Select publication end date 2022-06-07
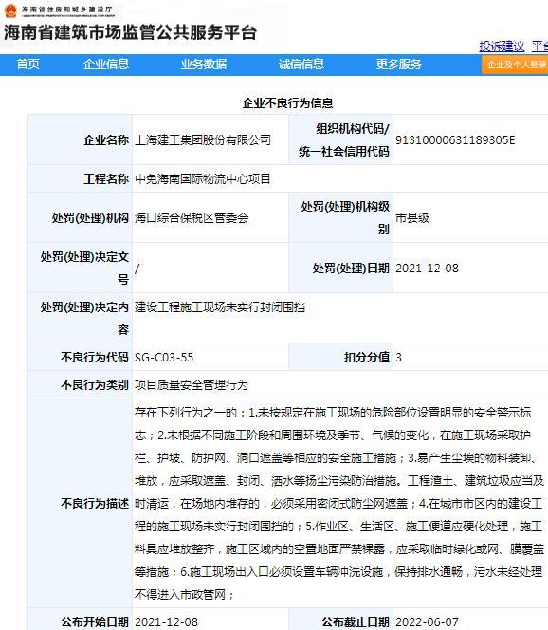The height and width of the screenshot is (630, 548). (427, 622)
